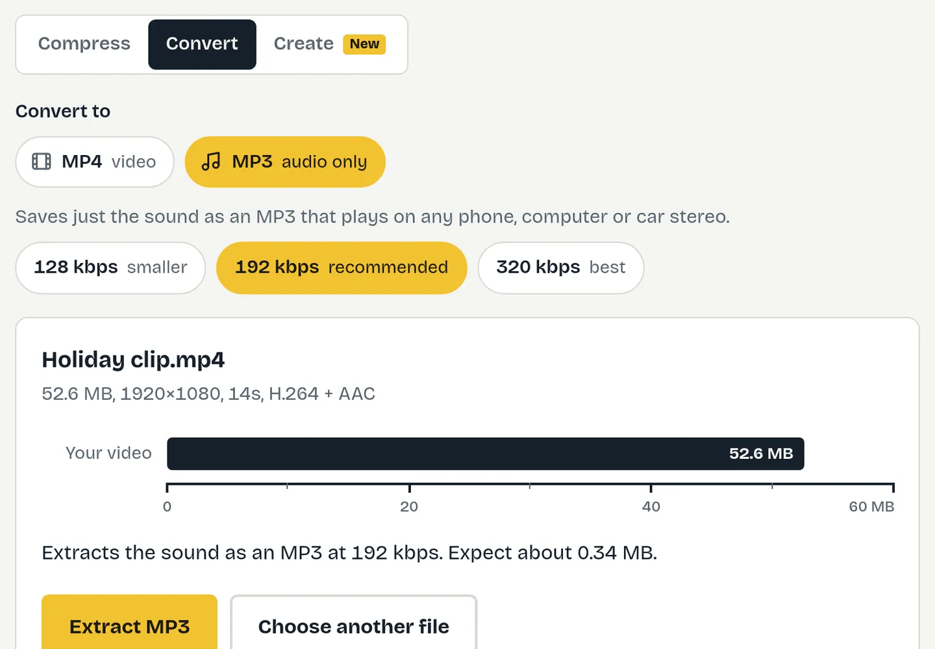This screenshot has width=935, height=649.
Task: Select 320 kbps best bitrate
Action: point(561,267)
